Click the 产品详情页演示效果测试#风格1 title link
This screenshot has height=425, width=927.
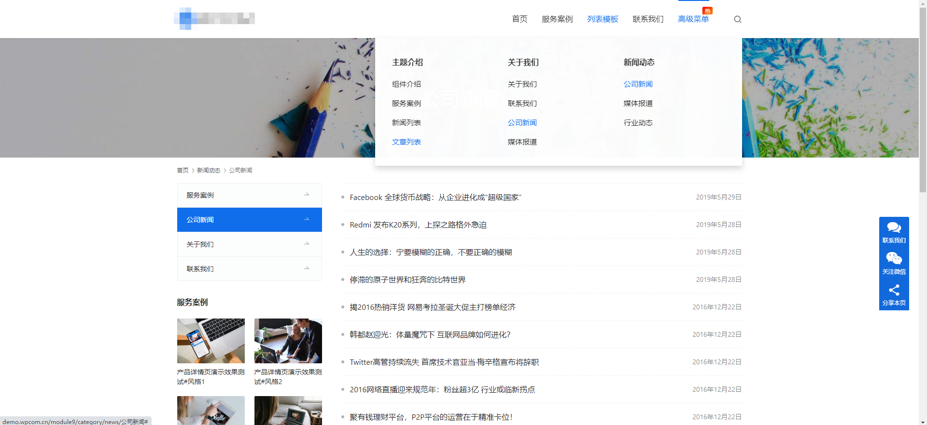pyautogui.click(x=211, y=377)
